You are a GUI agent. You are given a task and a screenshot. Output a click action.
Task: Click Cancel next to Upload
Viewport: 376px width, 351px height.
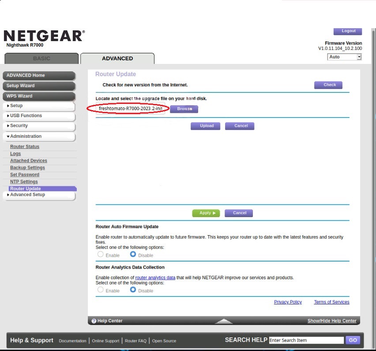240,126
